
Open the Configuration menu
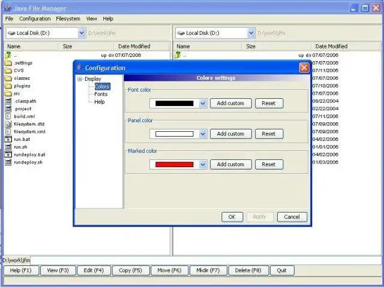click(x=35, y=19)
